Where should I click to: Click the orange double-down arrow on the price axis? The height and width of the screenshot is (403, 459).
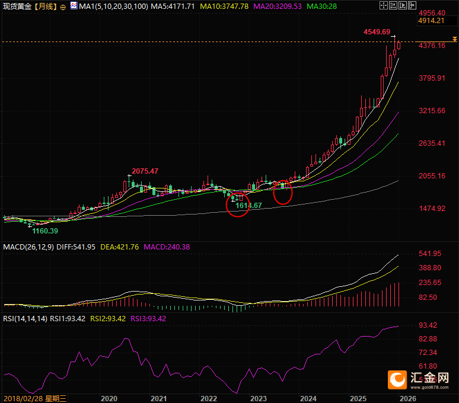454,39
